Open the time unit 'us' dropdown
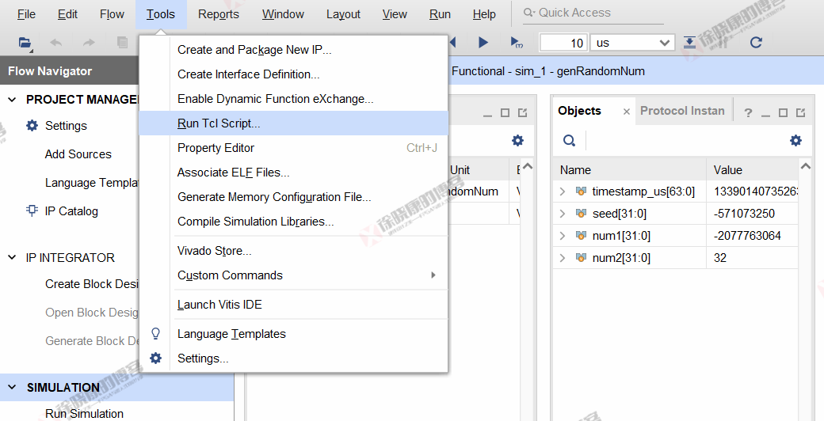The image size is (824, 421). [632, 43]
